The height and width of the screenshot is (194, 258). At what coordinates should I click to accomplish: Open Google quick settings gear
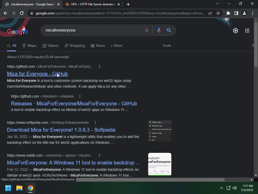point(236,31)
